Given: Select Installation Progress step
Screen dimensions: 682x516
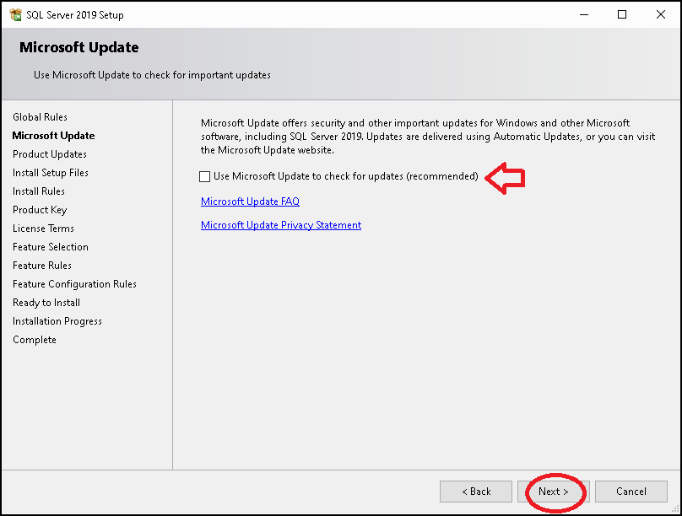Looking at the screenshot, I should [57, 321].
